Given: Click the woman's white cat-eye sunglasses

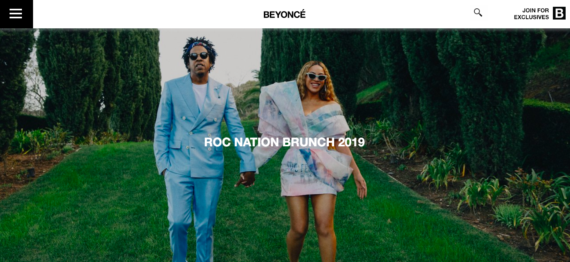Looking at the screenshot, I should tap(316, 77).
